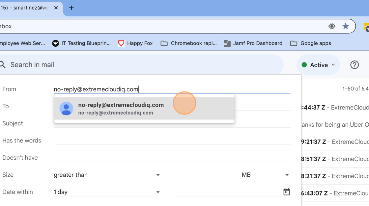369x206 pixels.
Task: Click the contact avatar in the suggestion
Action: point(66,108)
